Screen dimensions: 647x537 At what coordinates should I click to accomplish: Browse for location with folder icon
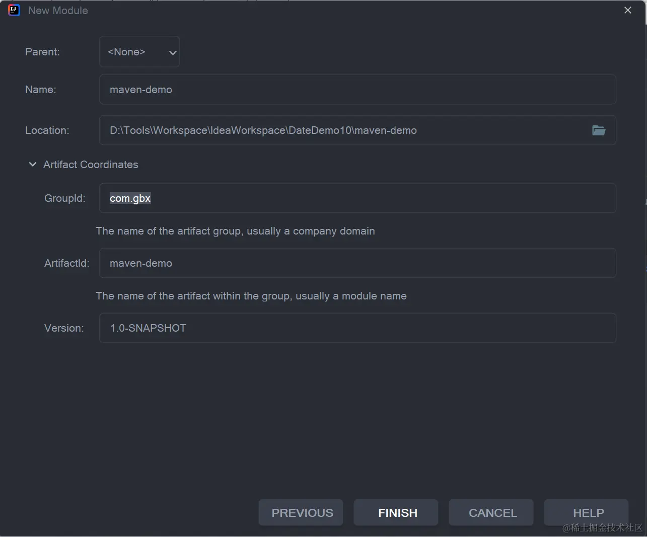click(x=599, y=130)
